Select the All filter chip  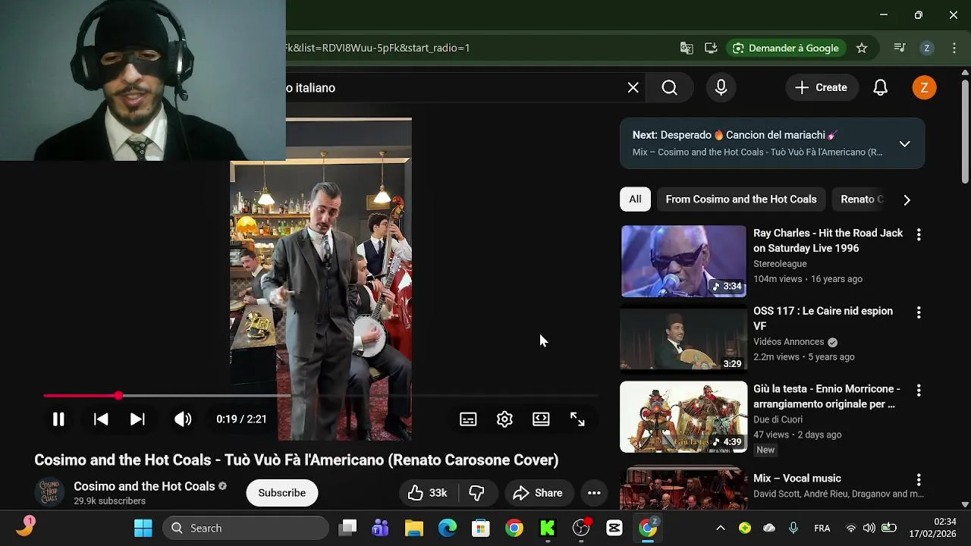point(635,199)
